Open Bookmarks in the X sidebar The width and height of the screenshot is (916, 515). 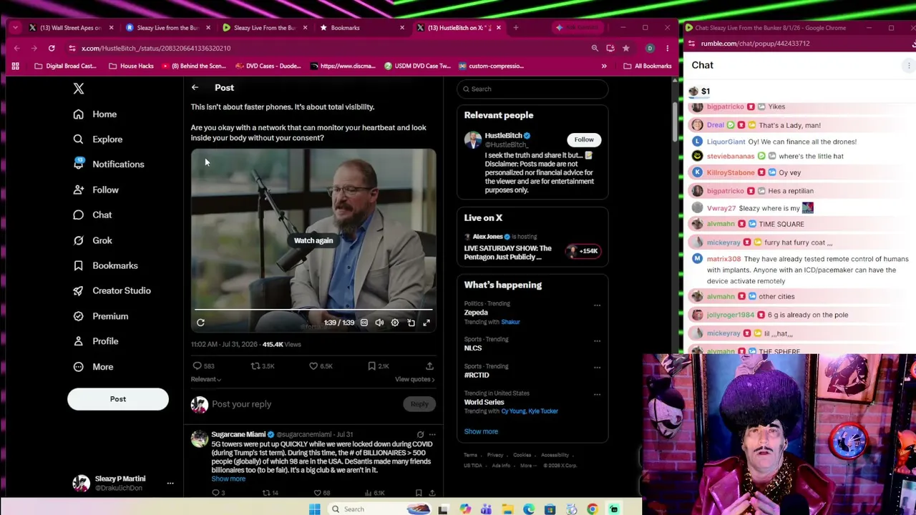tap(106, 265)
